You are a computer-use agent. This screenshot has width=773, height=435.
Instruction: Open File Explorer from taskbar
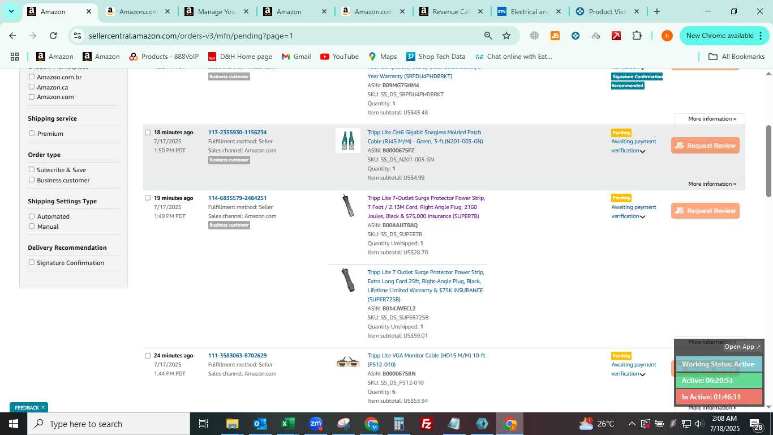232,424
